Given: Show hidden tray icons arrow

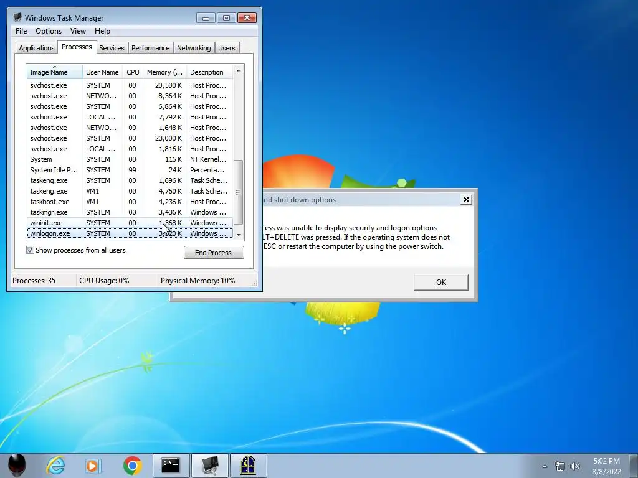Looking at the screenshot, I should click(545, 466).
